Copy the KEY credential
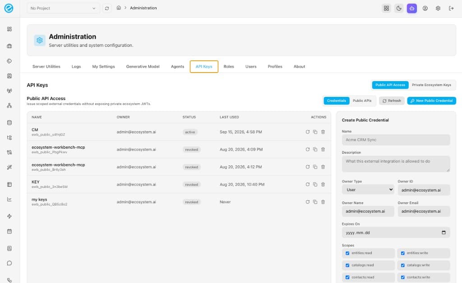The height and width of the screenshot is (283, 462). coord(315,184)
